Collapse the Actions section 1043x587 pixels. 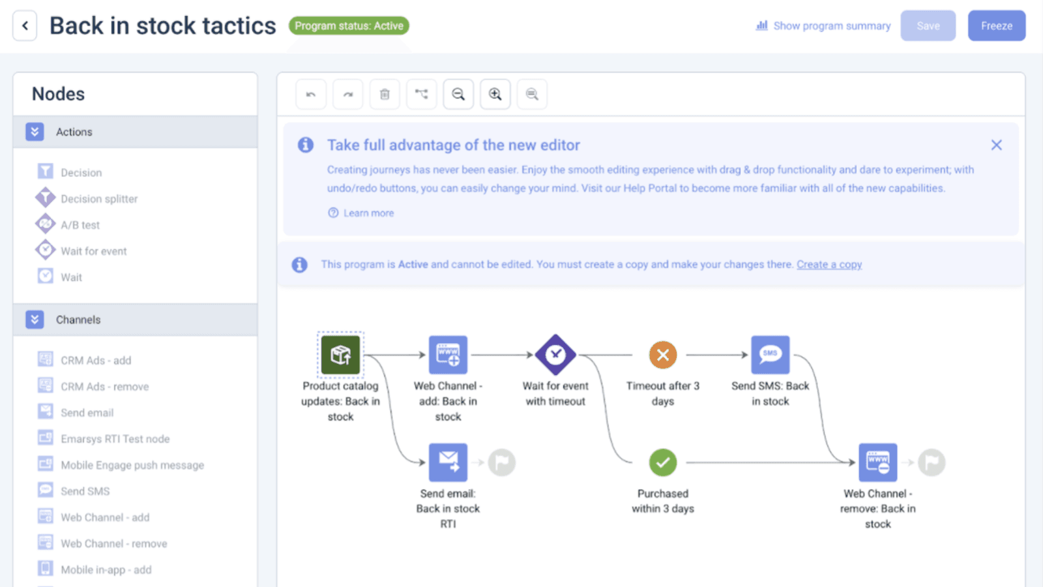pos(33,131)
